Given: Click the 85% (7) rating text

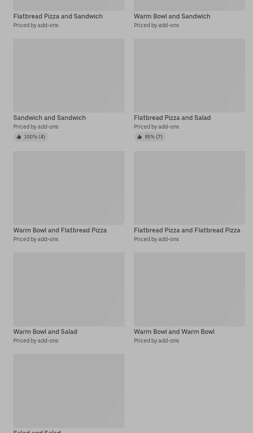Looking at the screenshot, I should [154, 137].
